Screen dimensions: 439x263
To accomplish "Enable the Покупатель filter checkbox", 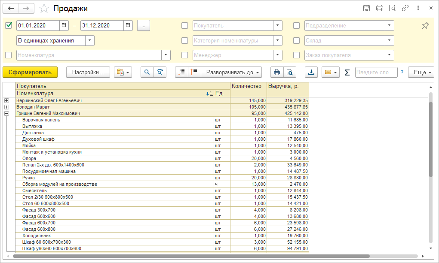I will (x=185, y=26).
